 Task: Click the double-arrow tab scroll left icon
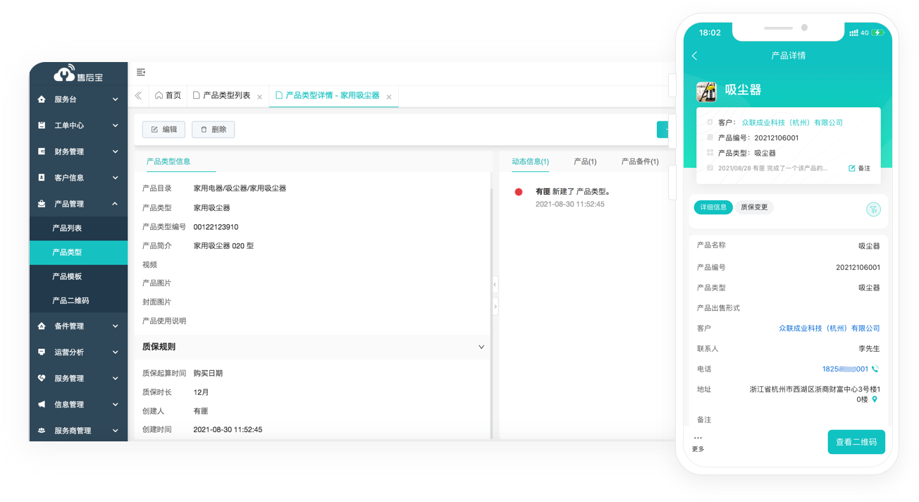139,96
